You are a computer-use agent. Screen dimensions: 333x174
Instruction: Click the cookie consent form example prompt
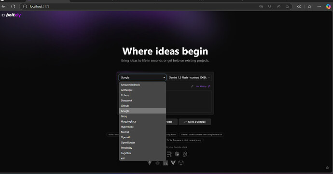(202, 135)
